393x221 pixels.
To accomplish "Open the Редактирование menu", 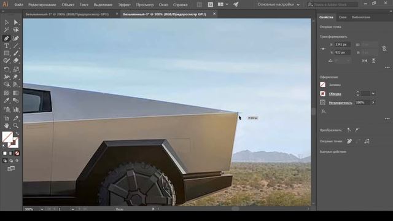I will coord(42,4).
